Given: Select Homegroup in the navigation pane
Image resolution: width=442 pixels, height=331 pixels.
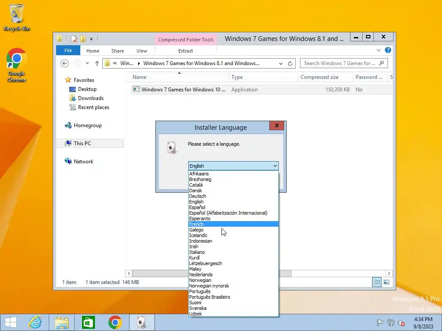Looking at the screenshot, I should tap(87, 125).
